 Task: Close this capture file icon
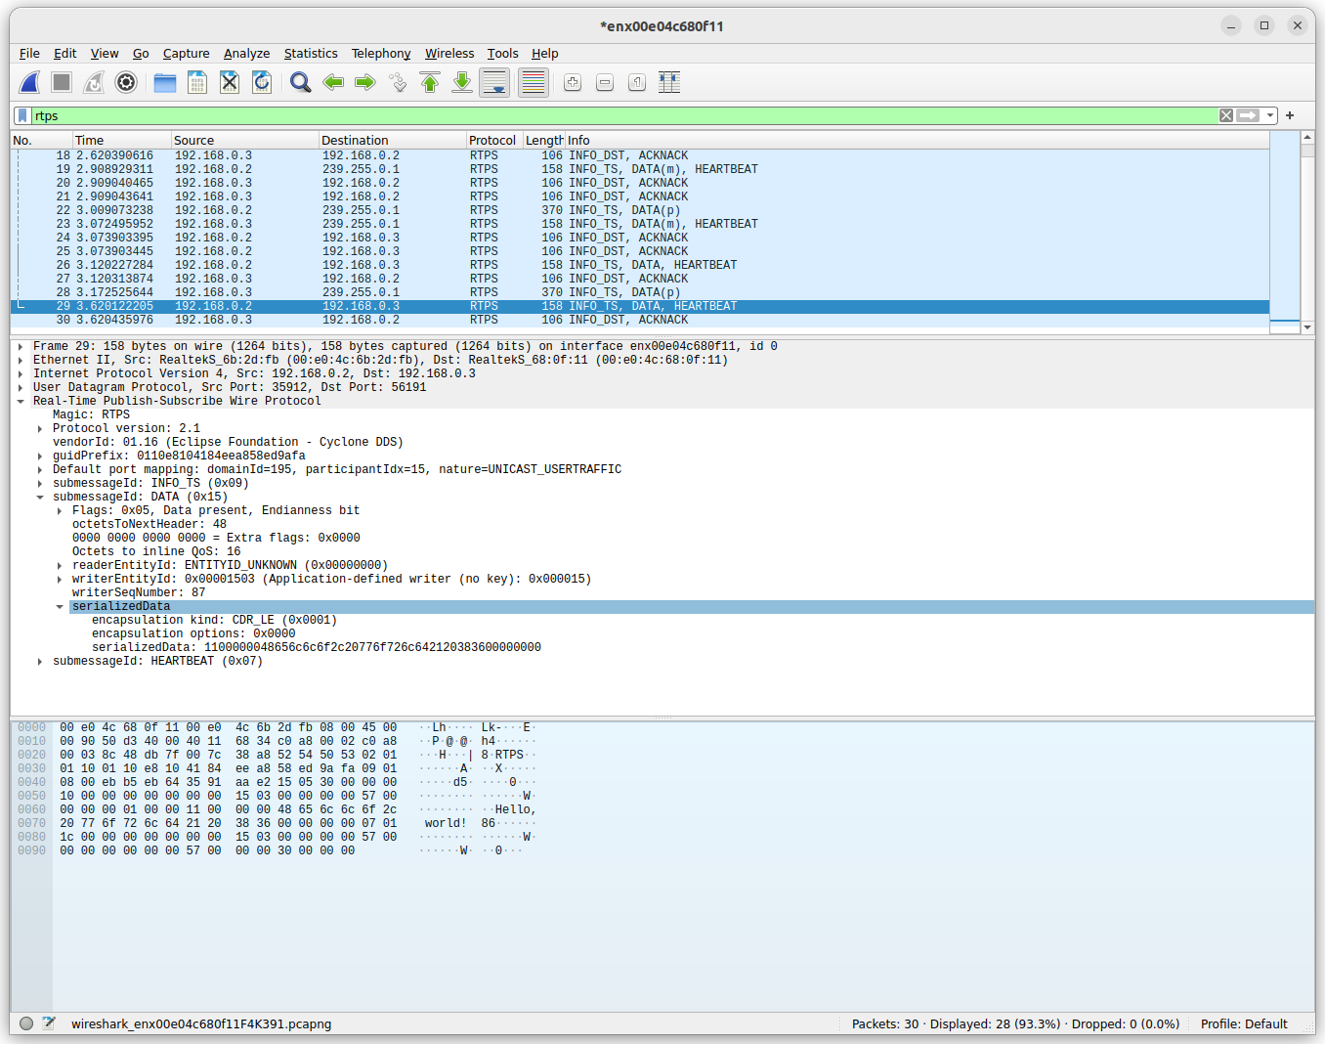[230, 83]
